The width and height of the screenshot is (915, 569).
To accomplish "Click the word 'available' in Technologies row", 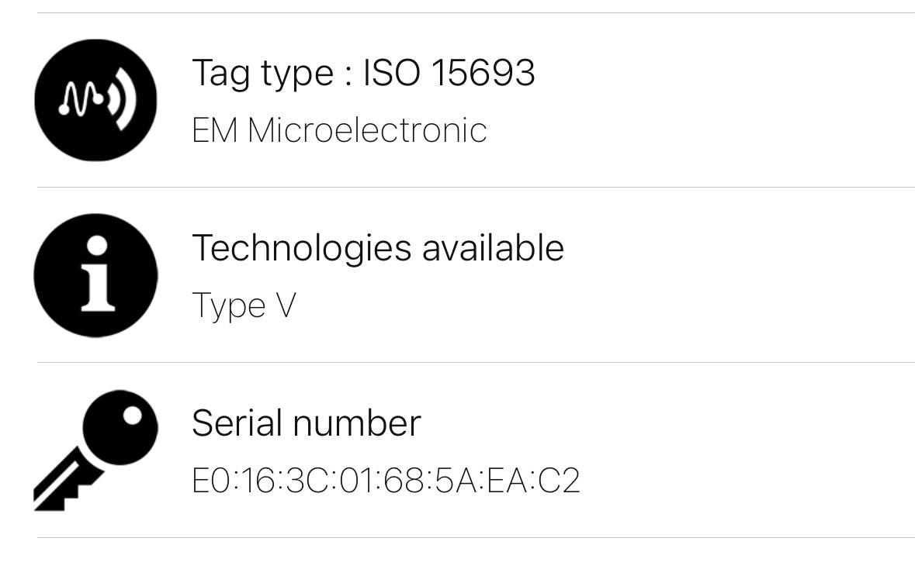I will (x=493, y=248).
